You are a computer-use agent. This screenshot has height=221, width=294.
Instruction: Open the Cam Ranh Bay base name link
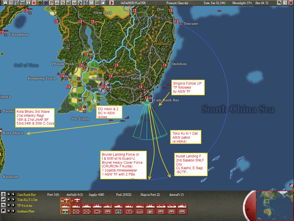click(x=26, y=195)
